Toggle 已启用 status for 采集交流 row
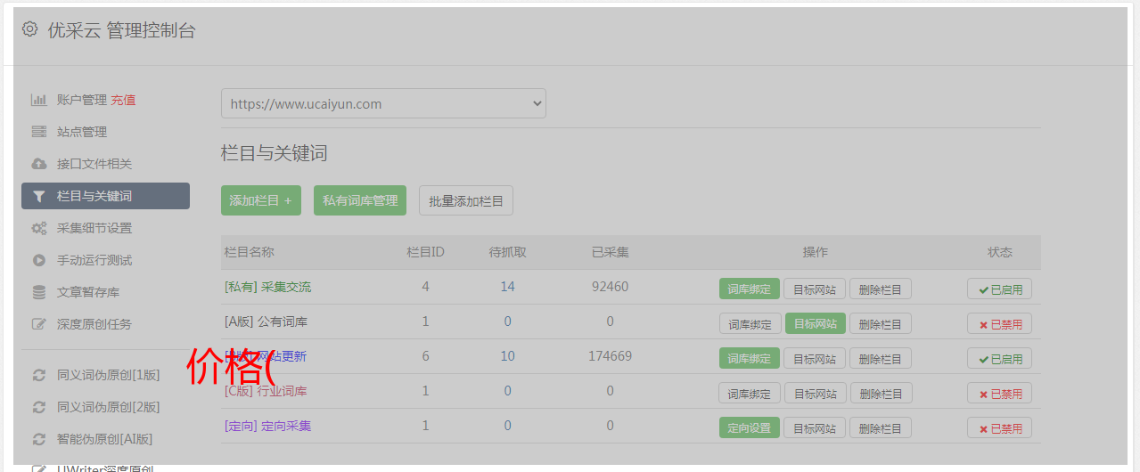The image size is (1140, 472). click(x=1000, y=289)
